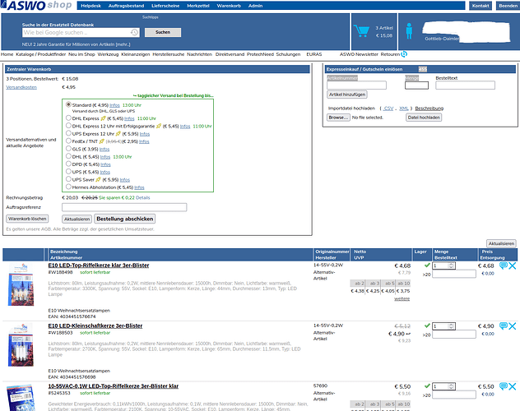Image resolution: width=520 pixels, height=411 pixels.
Task: Select DHL Express shipping option
Action: pyautogui.click(x=68, y=118)
